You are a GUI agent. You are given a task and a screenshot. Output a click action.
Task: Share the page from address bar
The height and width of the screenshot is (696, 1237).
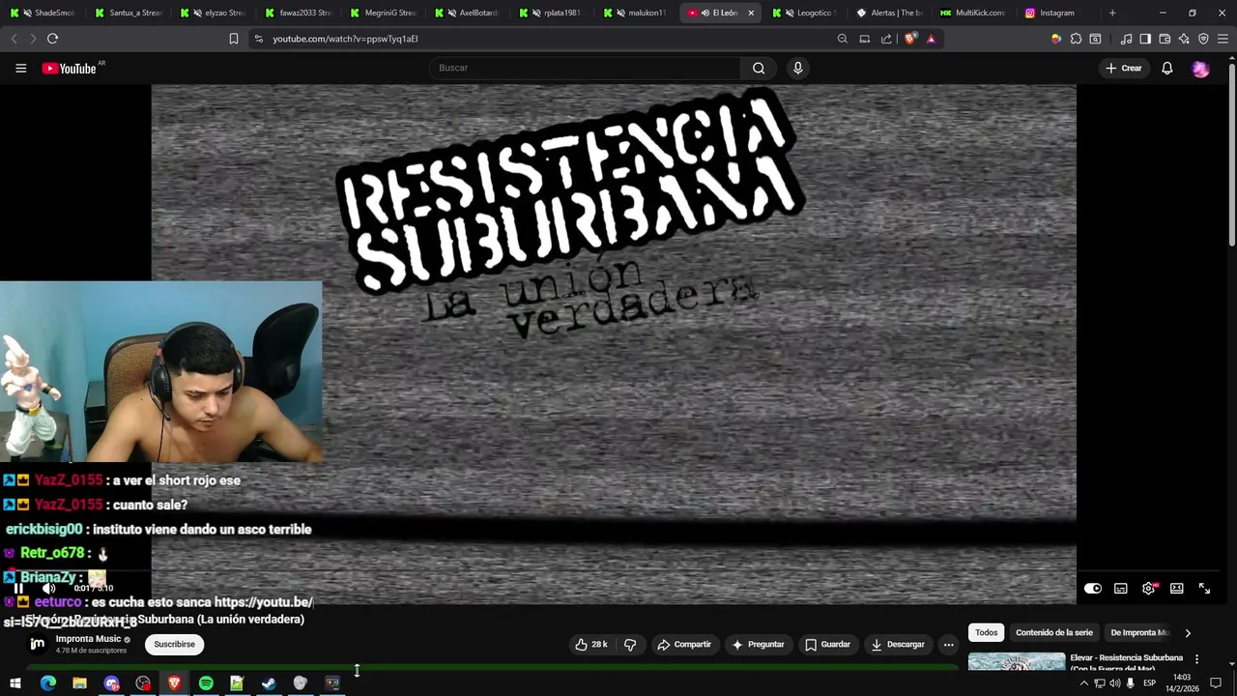pos(886,39)
